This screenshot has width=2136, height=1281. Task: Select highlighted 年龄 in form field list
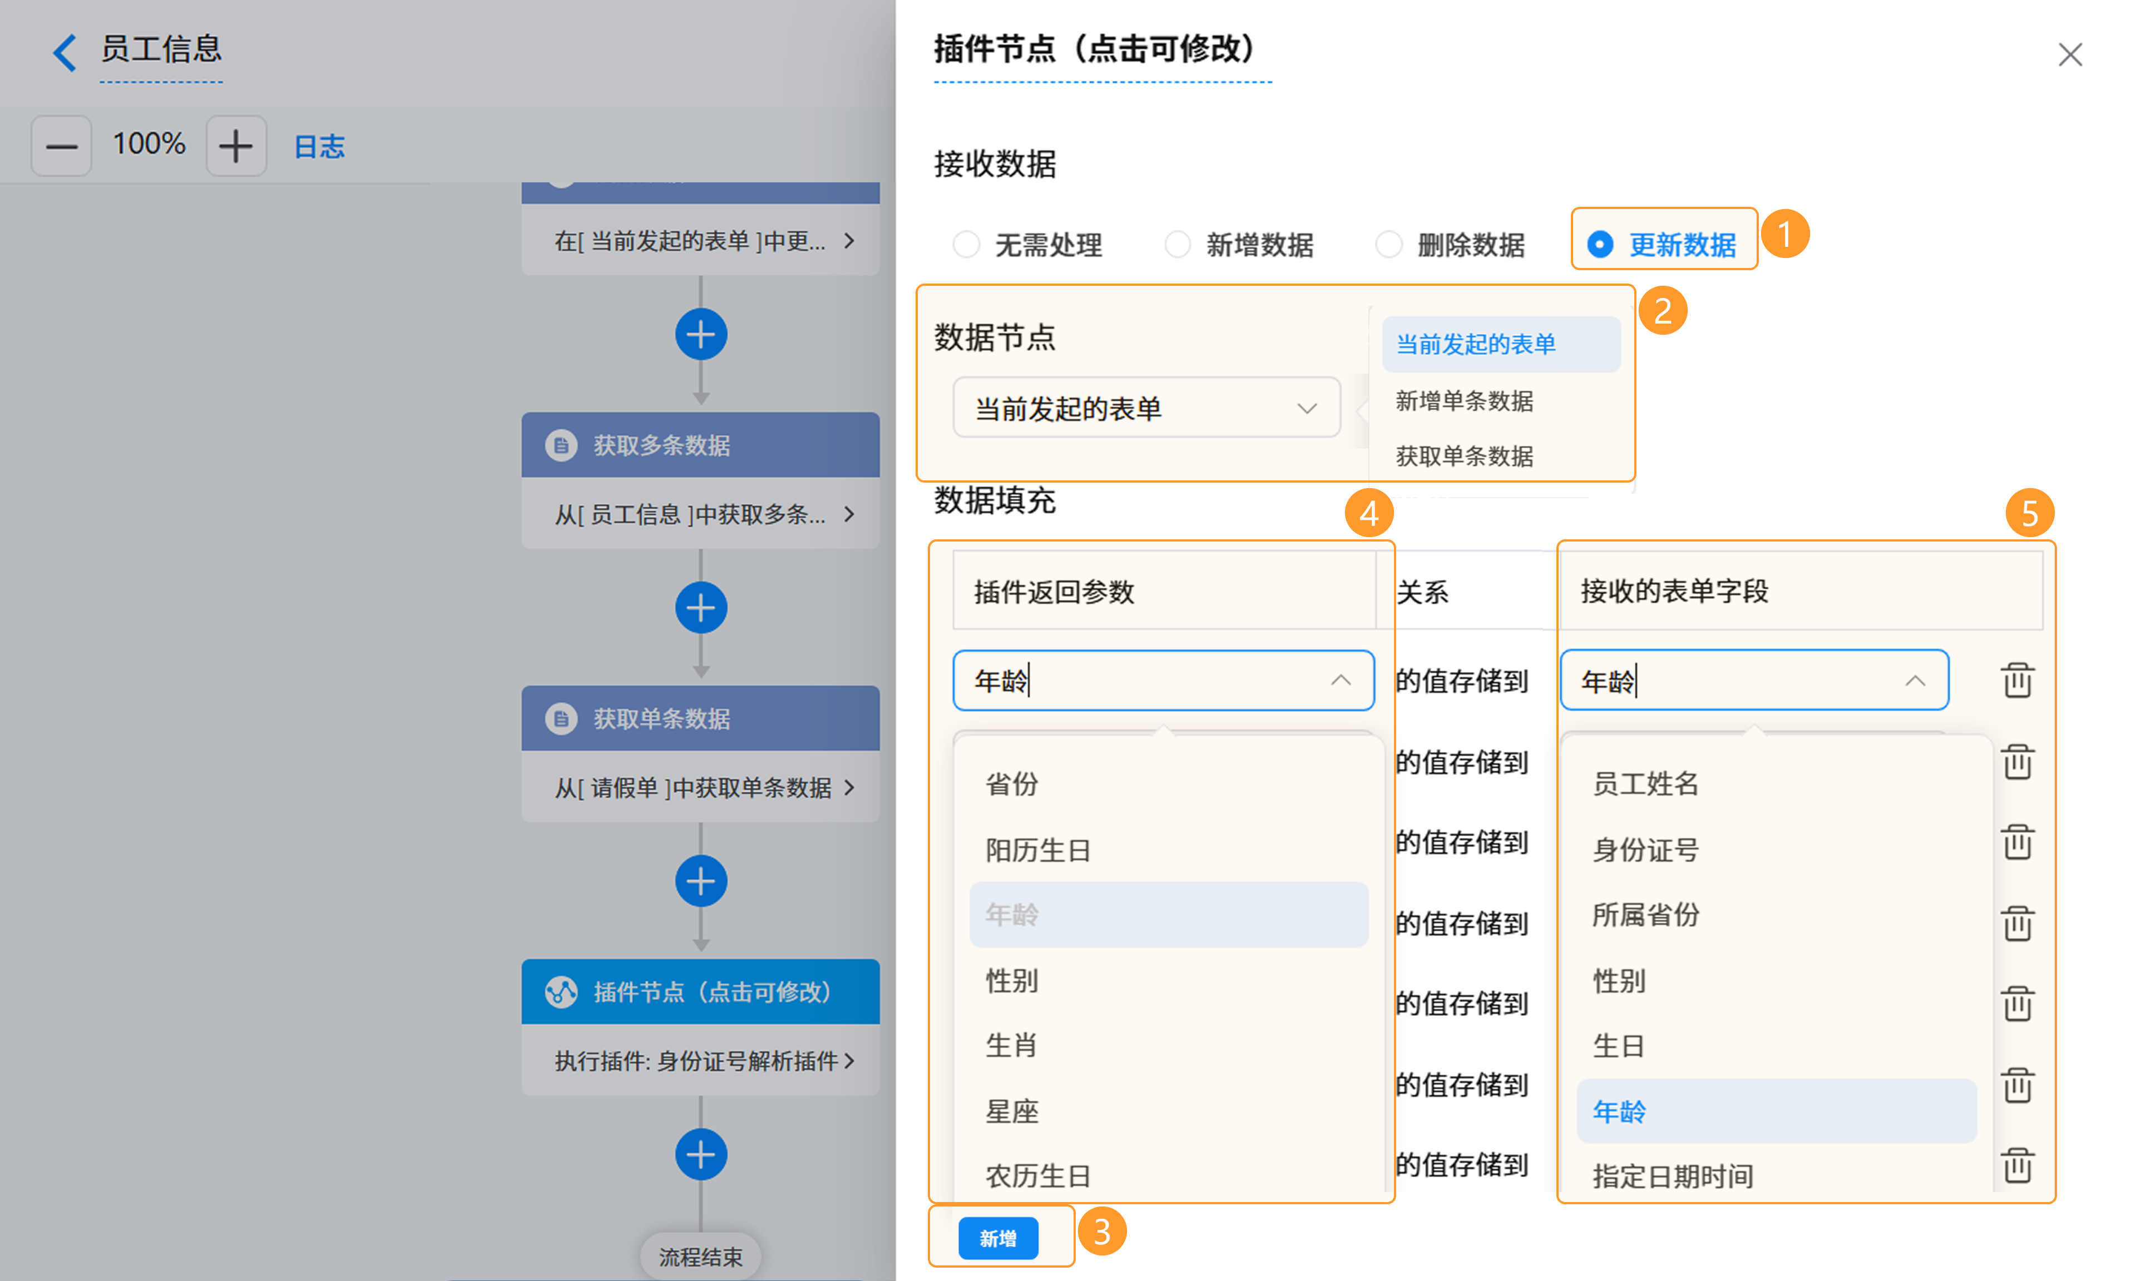point(1776,1111)
